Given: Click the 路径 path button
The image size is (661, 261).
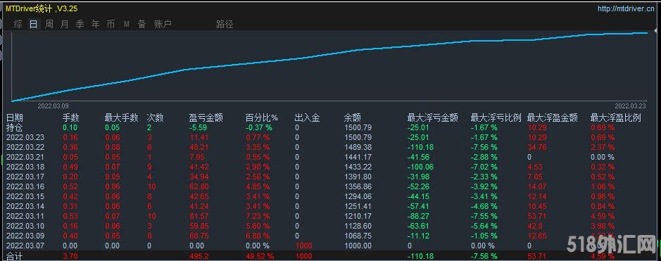Looking at the screenshot, I should coord(225,25).
